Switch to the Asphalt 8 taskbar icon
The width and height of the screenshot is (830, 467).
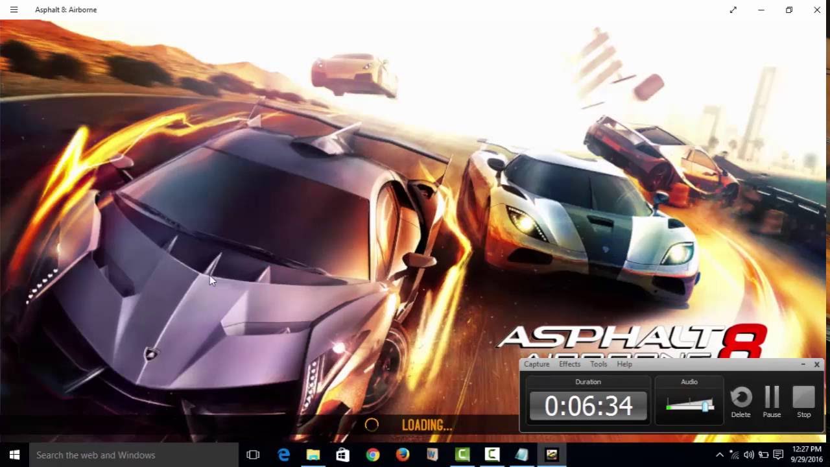point(552,455)
